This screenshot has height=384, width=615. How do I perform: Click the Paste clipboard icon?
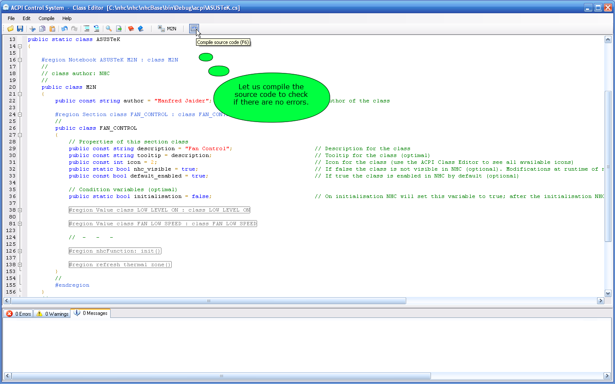52,29
